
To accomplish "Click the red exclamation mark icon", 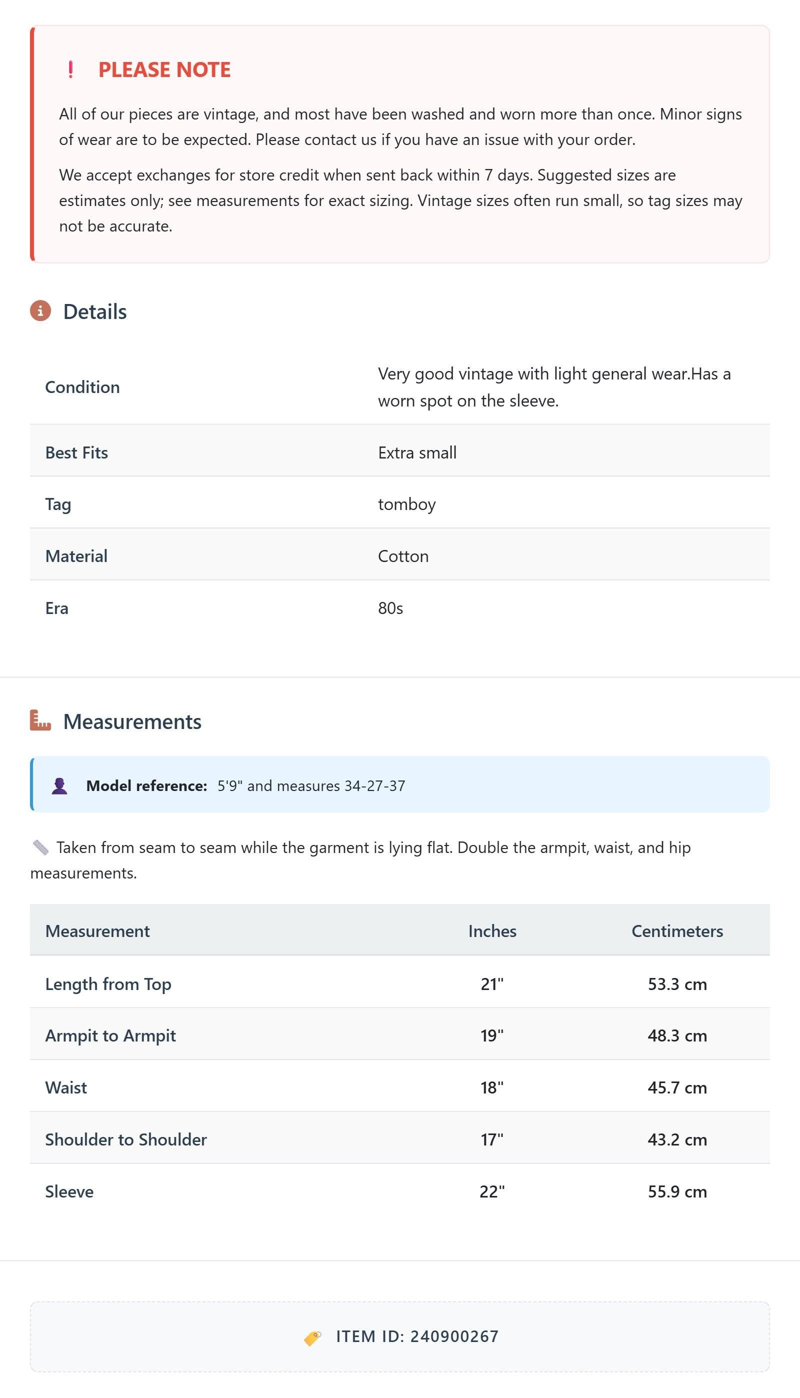I will [x=71, y=70].
